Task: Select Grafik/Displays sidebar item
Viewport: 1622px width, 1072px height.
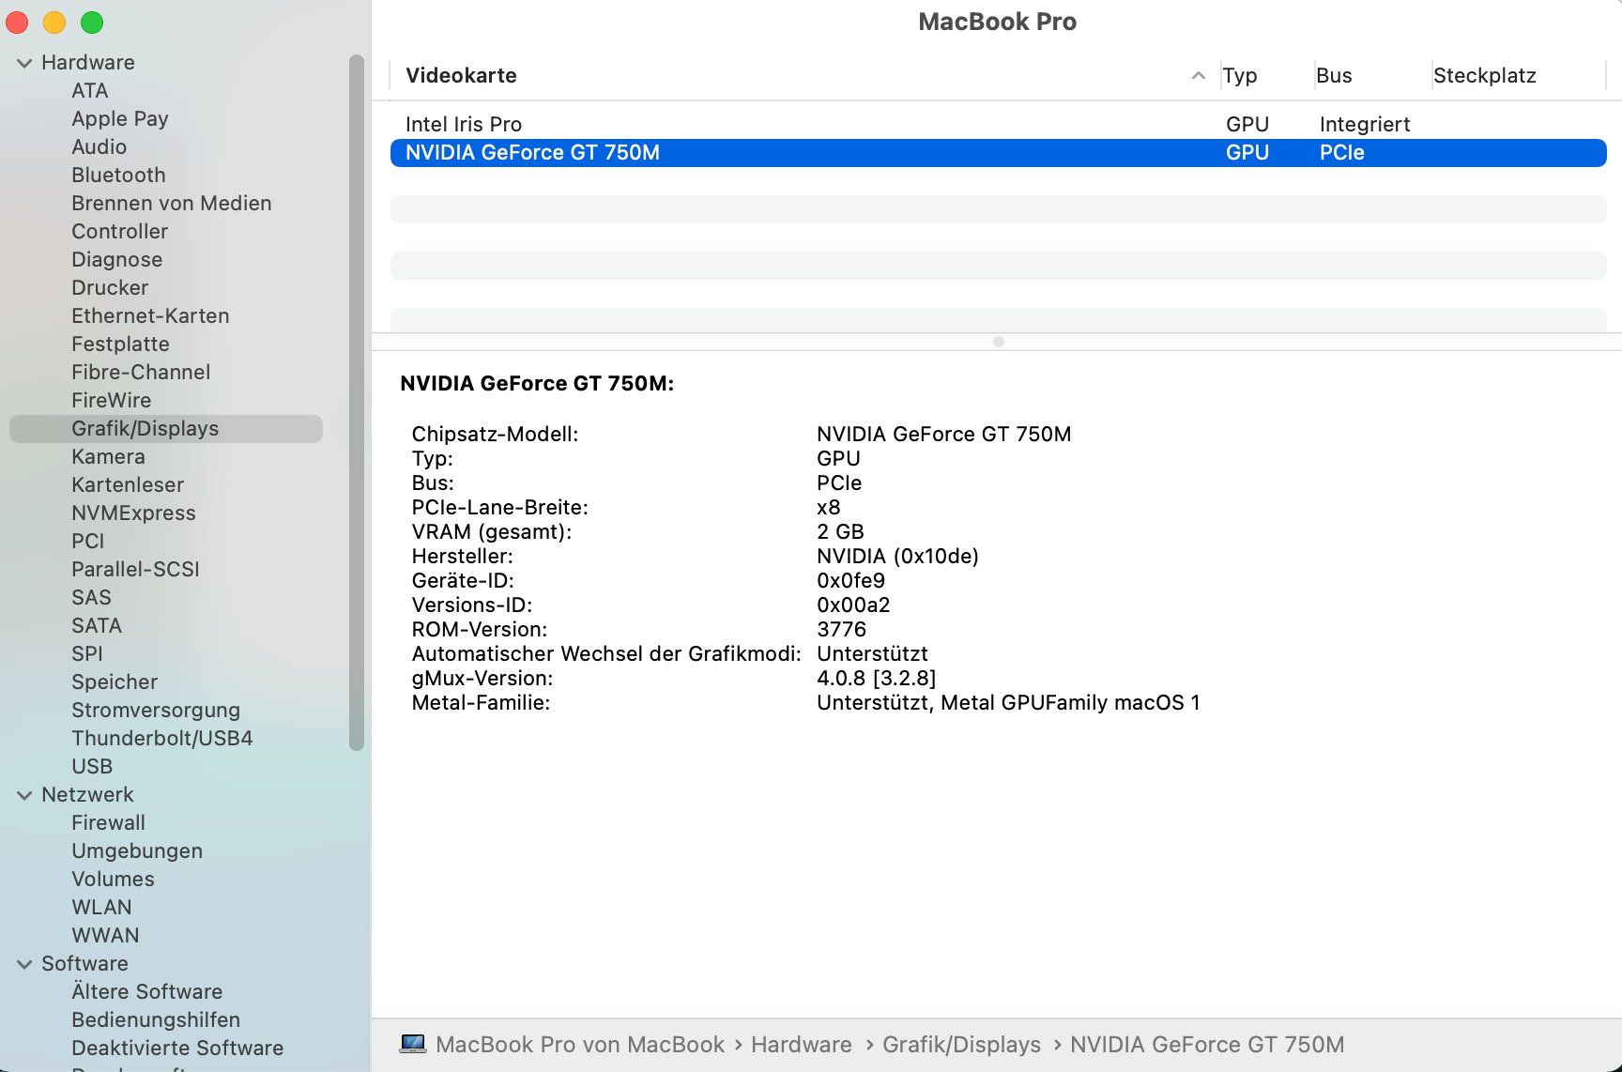Action: (x=166, y=429)
